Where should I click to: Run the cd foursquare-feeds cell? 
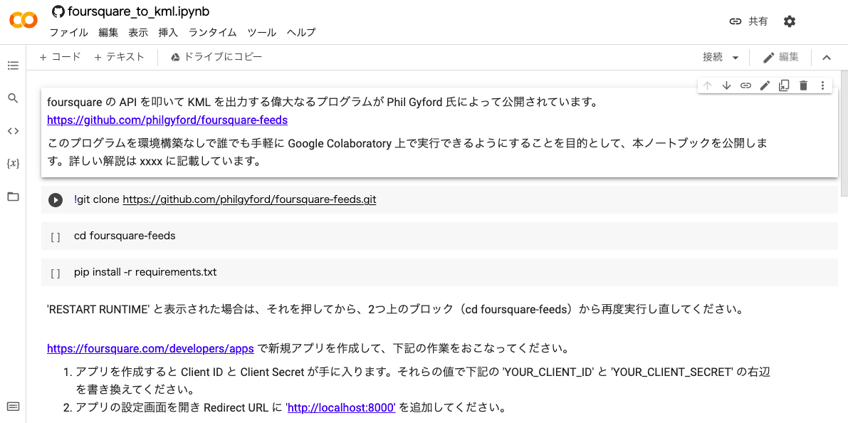(x=55, y=237)
